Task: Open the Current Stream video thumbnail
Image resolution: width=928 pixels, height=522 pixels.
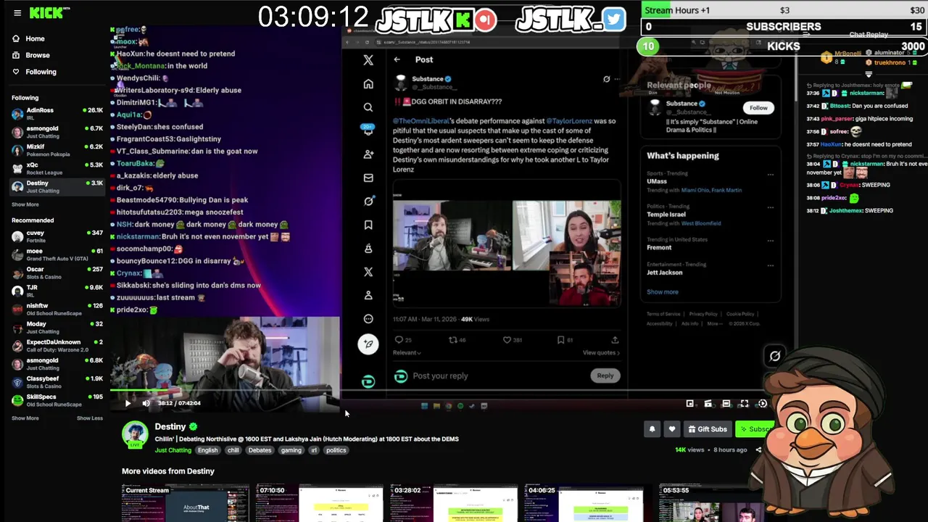Action: [185, 503]
